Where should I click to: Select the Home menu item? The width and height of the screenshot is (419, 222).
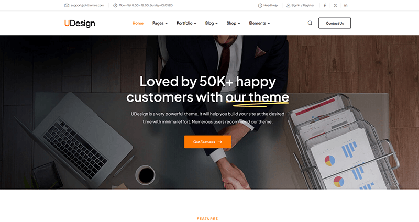coord(138,23)
